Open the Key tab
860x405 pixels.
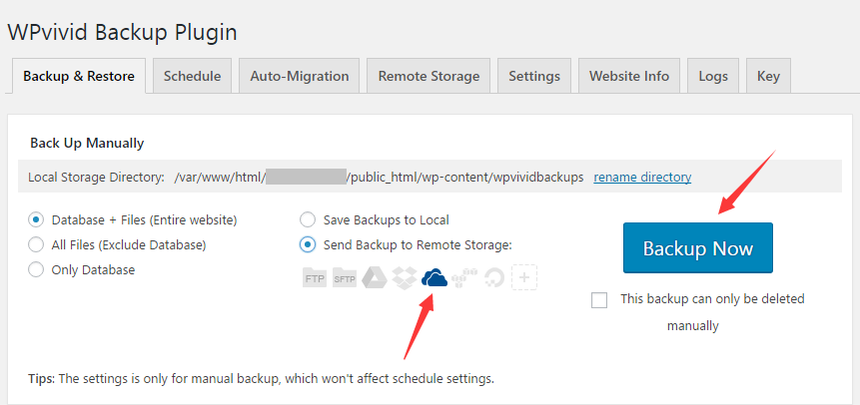tap(768, 76)
